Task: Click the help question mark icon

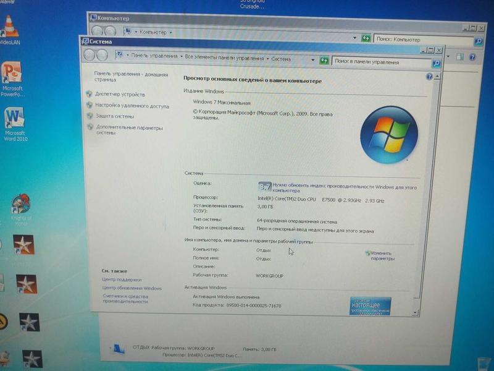Action: pyautogui.click(x=429, y=77)
